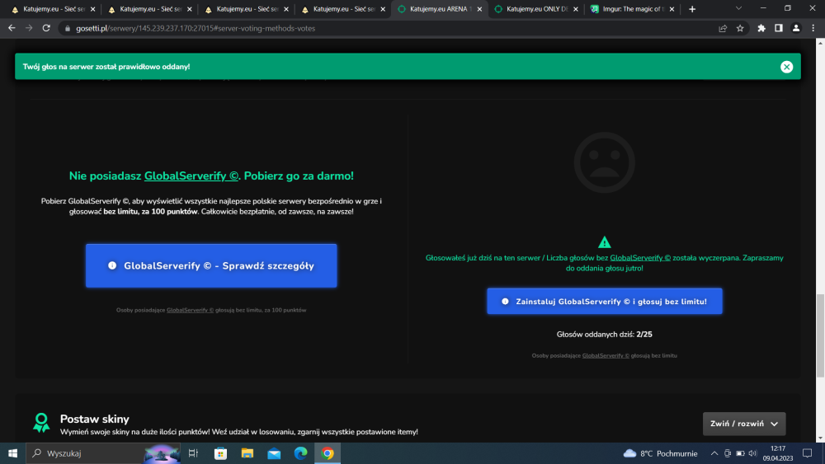The image size is (825, 464).
Task: Open GlobalServerify link under Sprawdź szczegóły button
Action: tap(190, 310)
